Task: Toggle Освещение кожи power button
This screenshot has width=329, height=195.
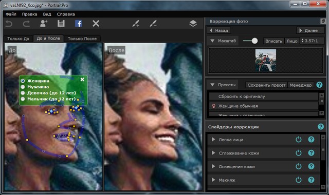Action: tap(298, 166)
